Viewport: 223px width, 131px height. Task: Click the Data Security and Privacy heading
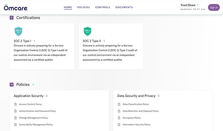[x=136, y=96]
